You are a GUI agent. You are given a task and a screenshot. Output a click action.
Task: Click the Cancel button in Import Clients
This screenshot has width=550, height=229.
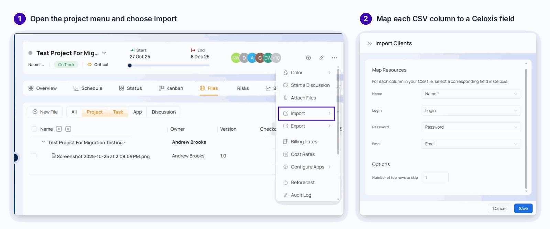click(x=499, y=208)
